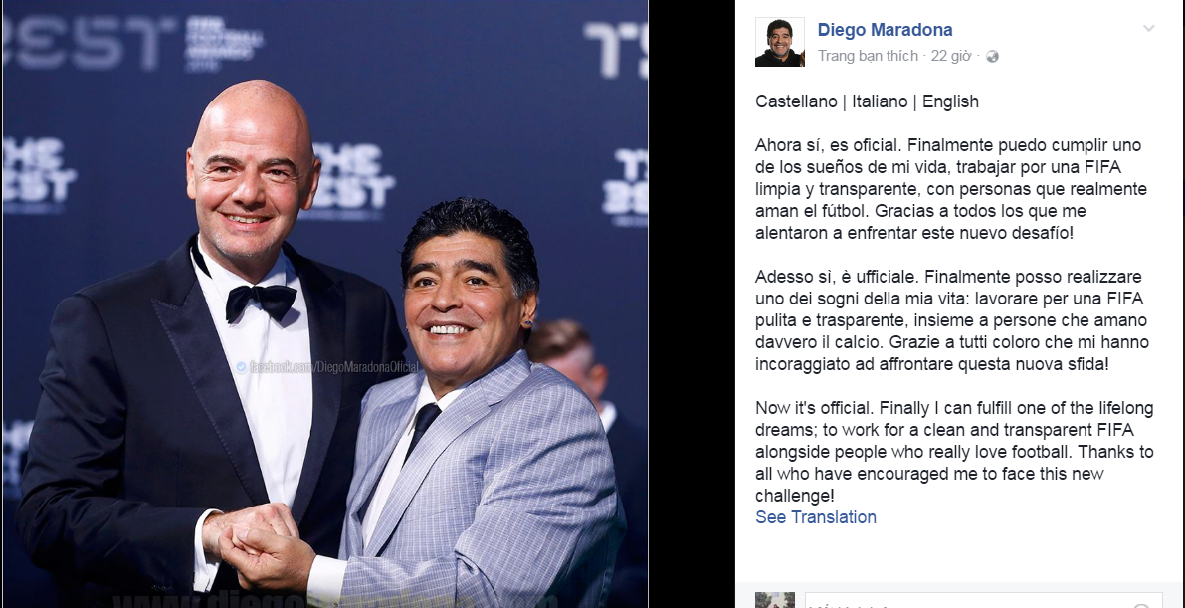
Task: Open the post options chevron menu
Action: click(1148, 30)
